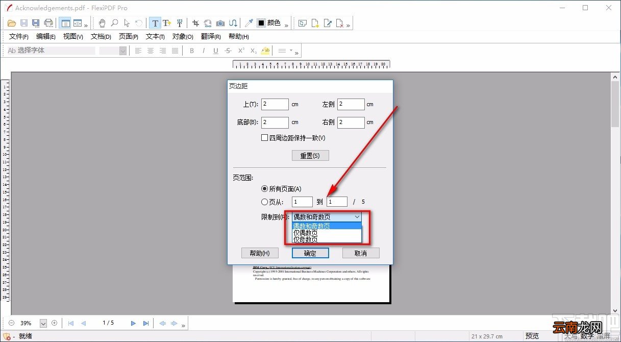The image size is (621, 342).
Task: Open the 限制到 combo box
Action: tap(327, 217)
